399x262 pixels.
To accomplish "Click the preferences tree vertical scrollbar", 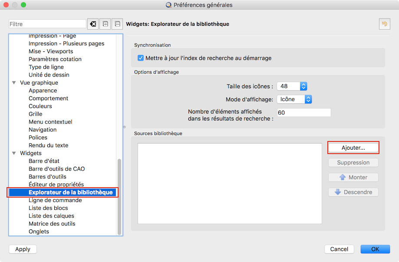I will (x=119, y=196).
